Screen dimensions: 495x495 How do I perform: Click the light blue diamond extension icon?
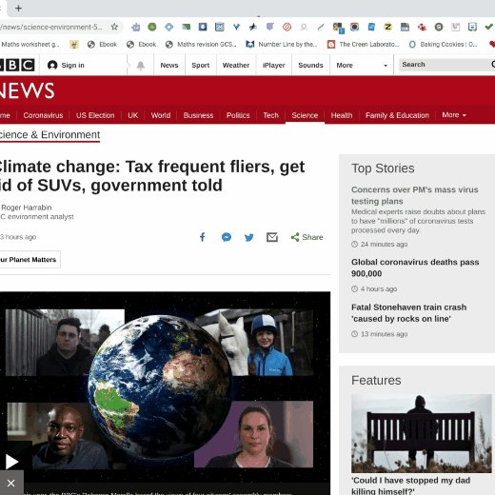(x=168, y=27)
